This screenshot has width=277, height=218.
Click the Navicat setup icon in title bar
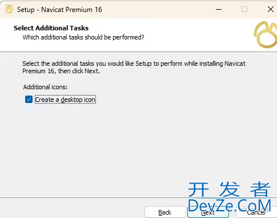(x=9, y=9)
